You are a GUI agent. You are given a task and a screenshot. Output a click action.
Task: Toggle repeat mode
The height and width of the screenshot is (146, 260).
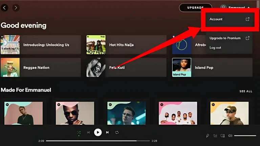pos(117,132)
